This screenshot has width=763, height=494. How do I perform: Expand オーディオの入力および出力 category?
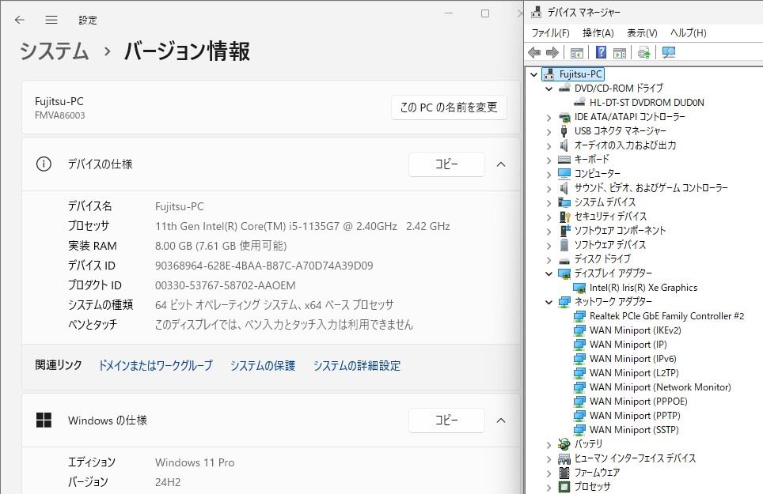(549, 145)
